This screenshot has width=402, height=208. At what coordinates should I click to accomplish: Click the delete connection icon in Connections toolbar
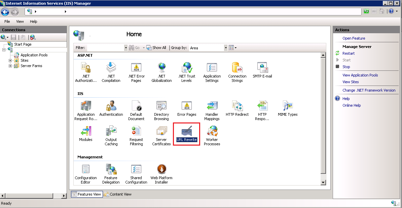[33, 37]
